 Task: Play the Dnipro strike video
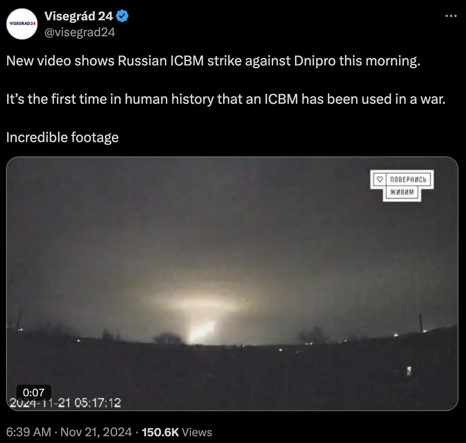(x=232, y=284)
